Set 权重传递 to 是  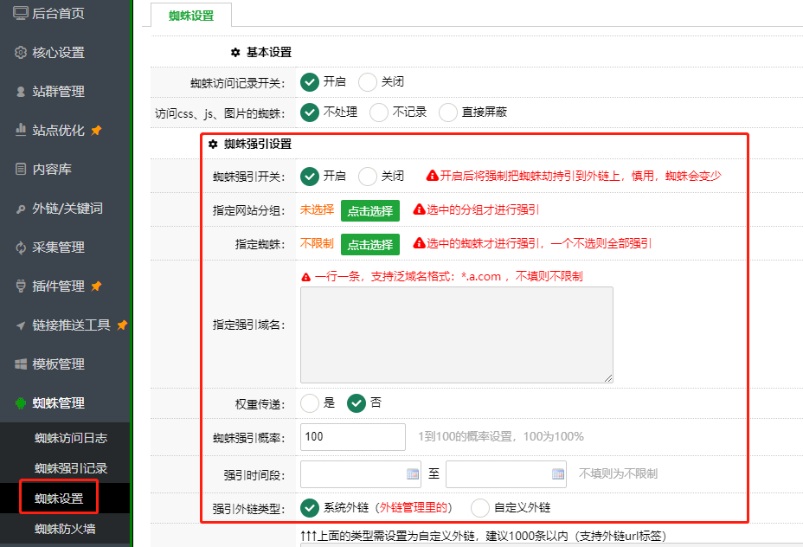point(310,403)
